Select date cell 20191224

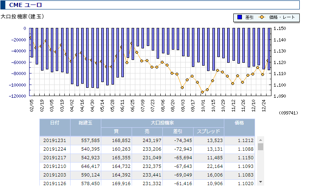pyautogui.click(x=55, y=149)
